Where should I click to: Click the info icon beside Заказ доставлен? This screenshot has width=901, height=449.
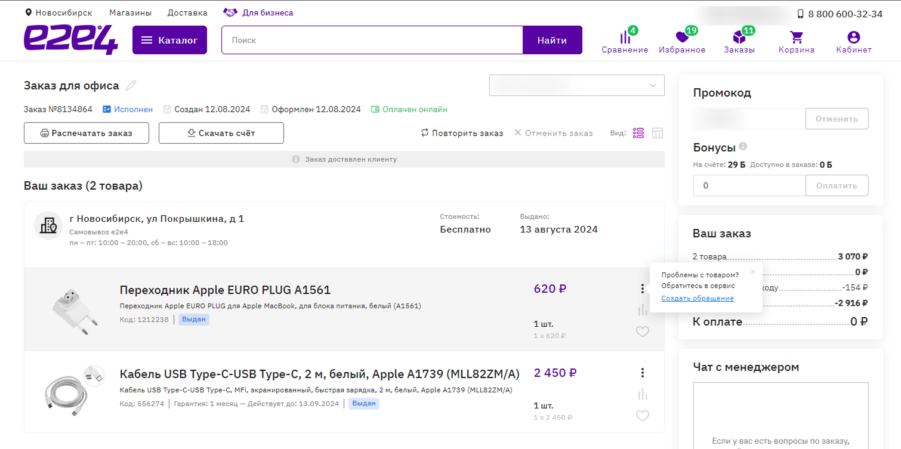pos(295,159)
